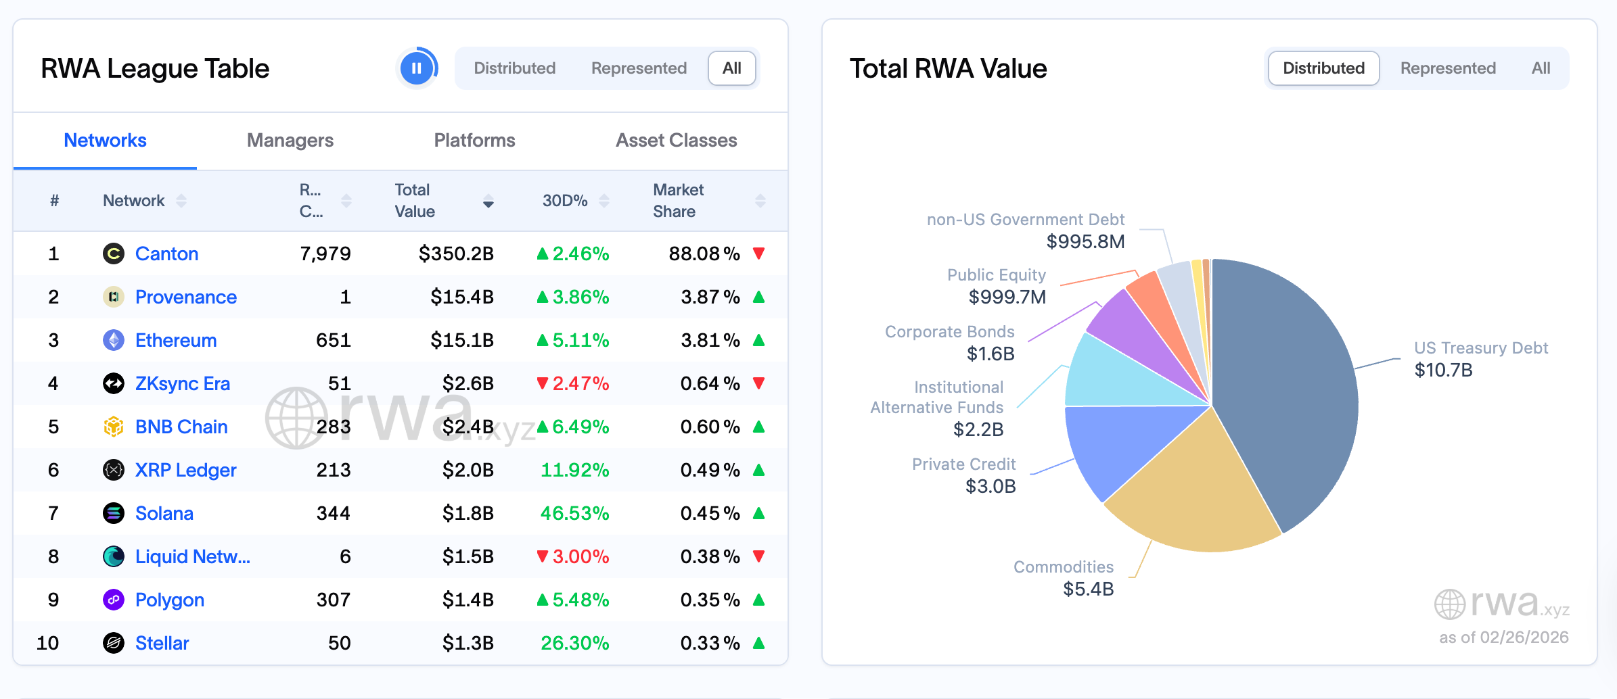The width and height of the screenshot is (1617, 699).
Task: Sort by Total Value column arrow
Action: coord(488,201)
